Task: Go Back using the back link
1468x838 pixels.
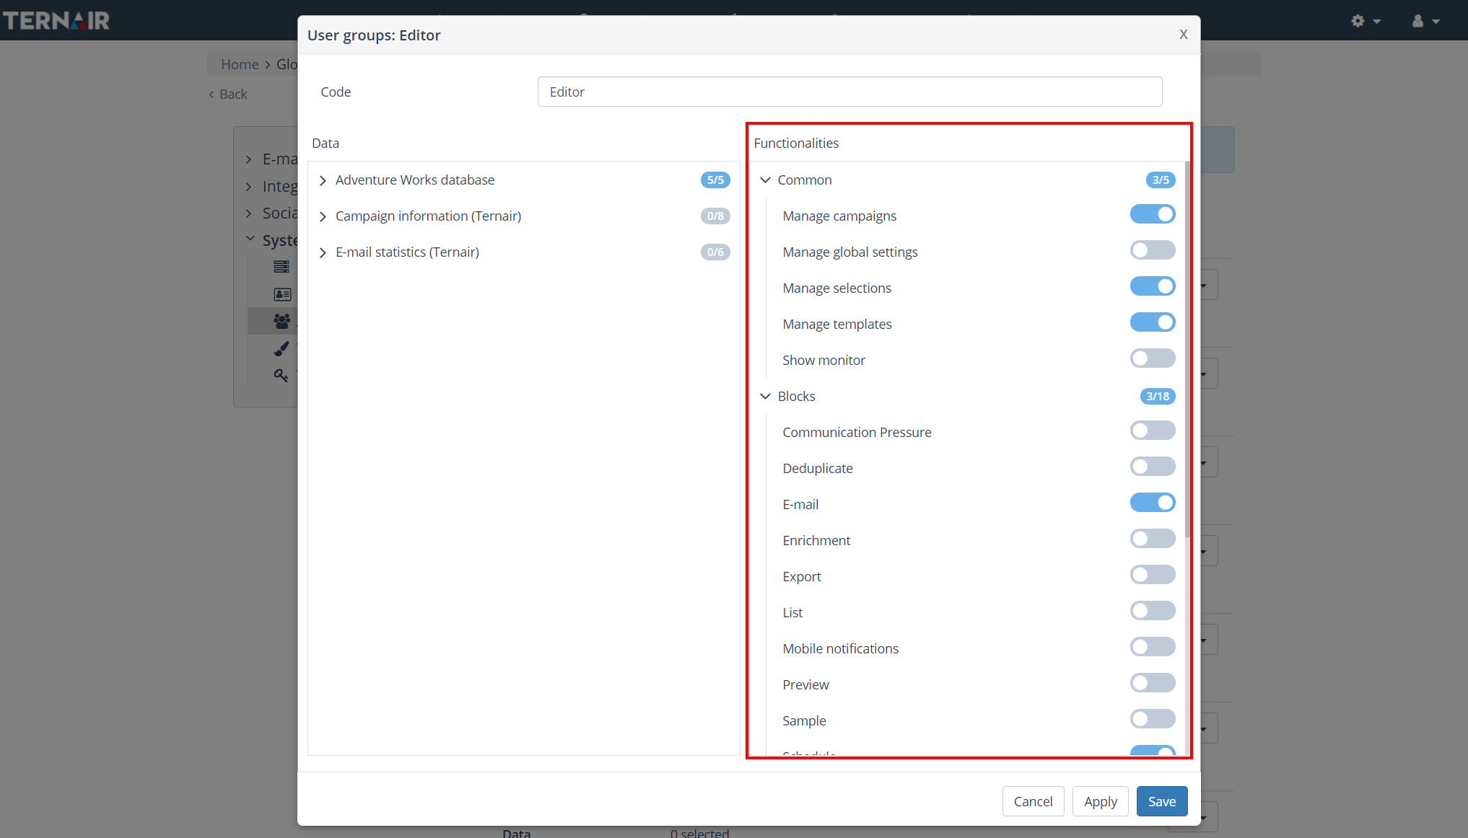Action: pos(228,94)
